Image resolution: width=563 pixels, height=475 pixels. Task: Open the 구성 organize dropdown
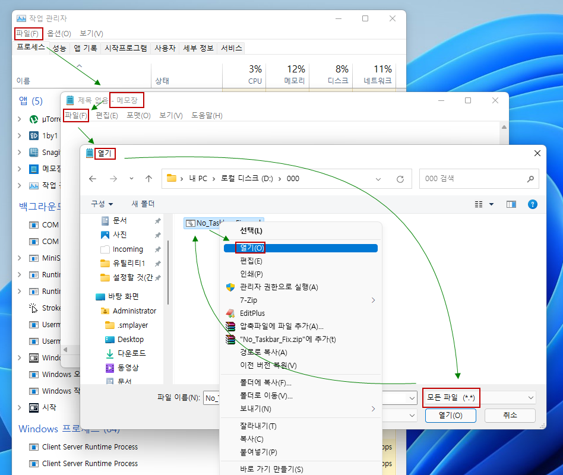[x=102, y=204]
